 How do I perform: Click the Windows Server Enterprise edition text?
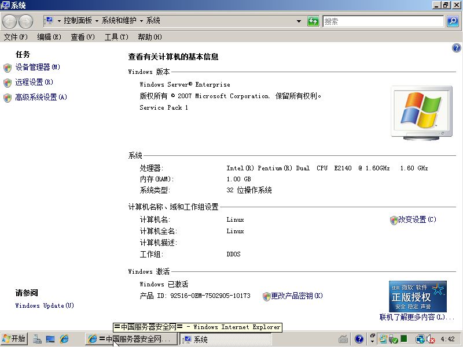click(x=185, y=84)
